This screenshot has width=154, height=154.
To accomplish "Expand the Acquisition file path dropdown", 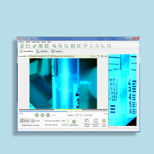I will 92,56.
